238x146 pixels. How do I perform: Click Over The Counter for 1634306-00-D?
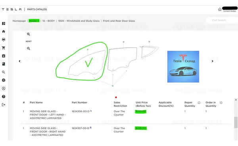coord(119,113)
